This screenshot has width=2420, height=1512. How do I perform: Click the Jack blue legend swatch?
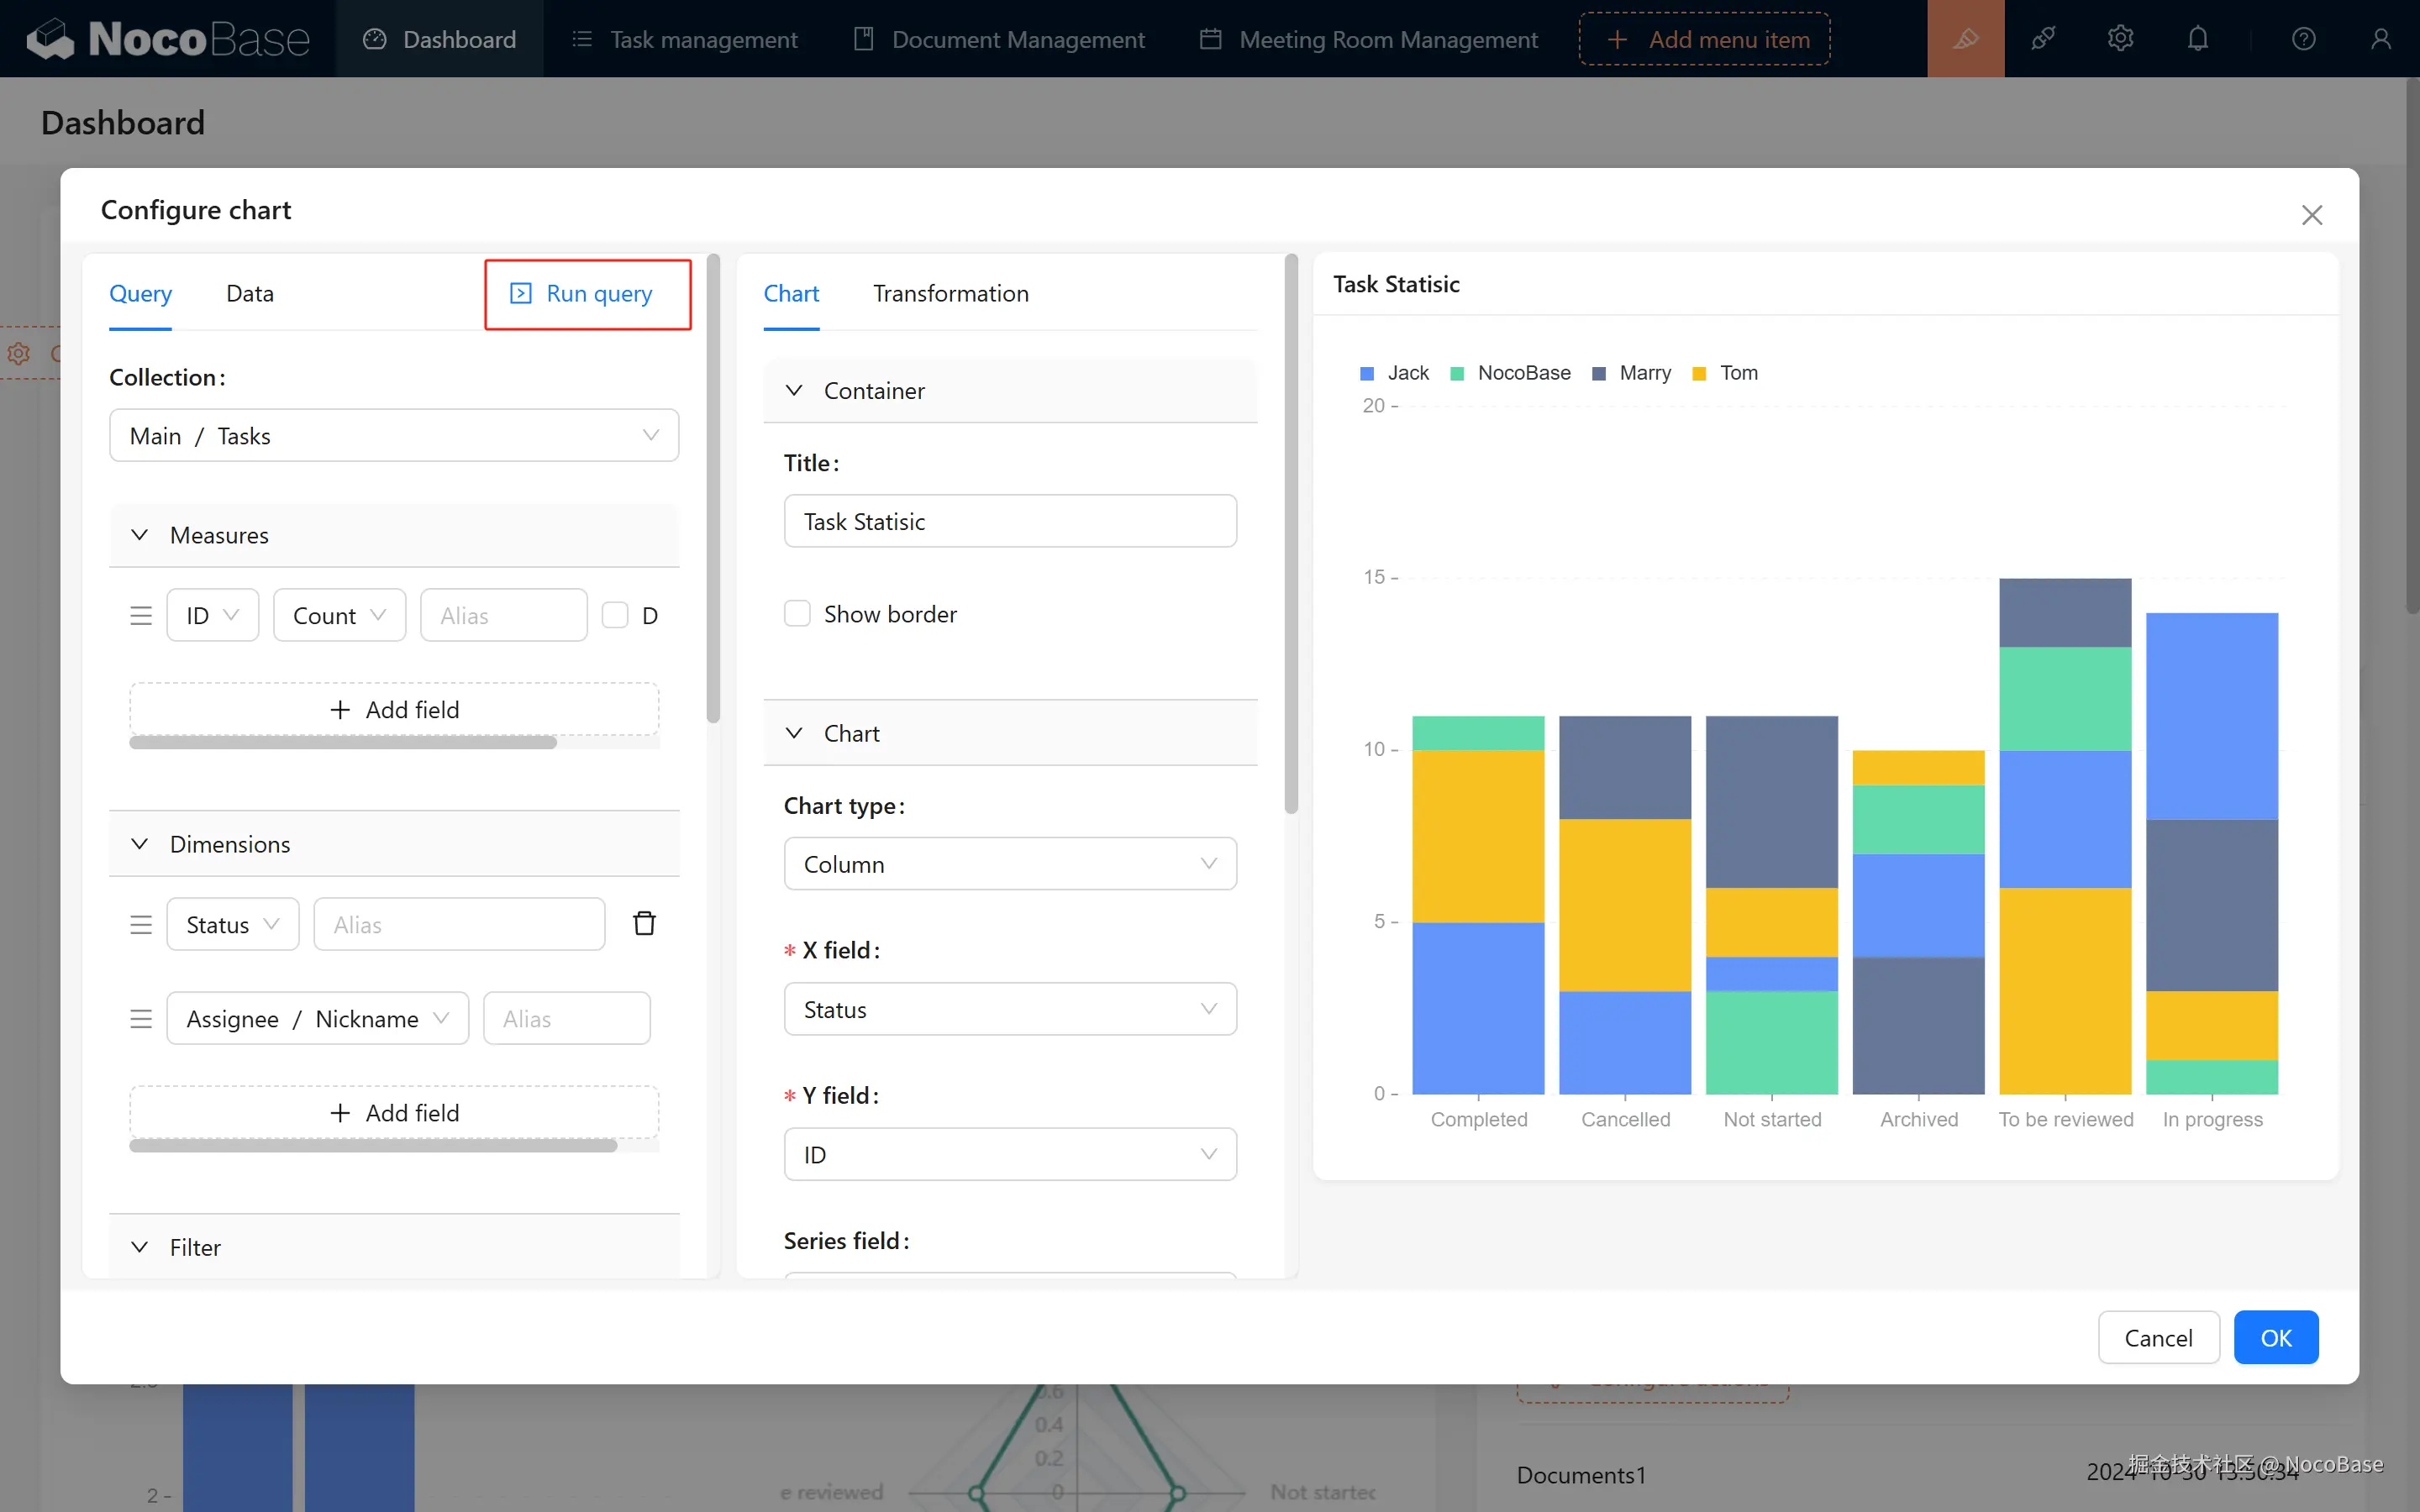(x=1367, y=374)
